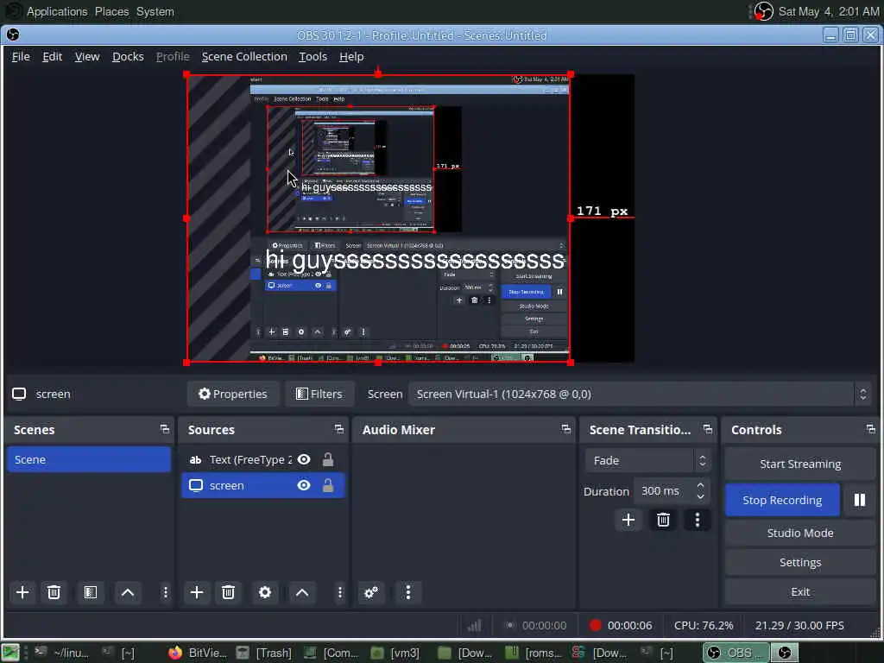Select the Text (FreeType 2) source row
884x663 pixels.
tap(263, 459)
